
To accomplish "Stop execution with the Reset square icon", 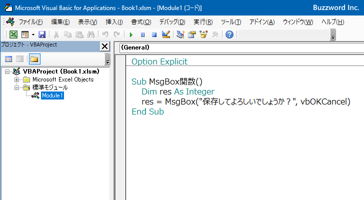I will pyautogui.click(x=154, y=35).
